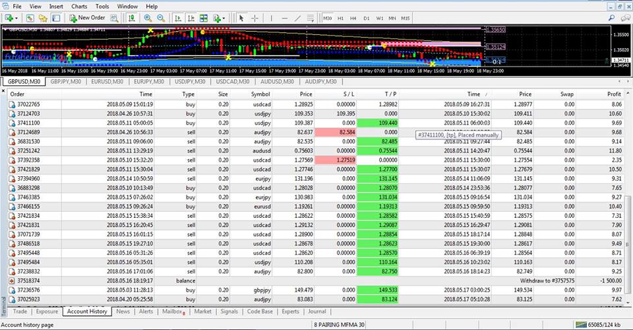This screenshot has width=633, height=330.
Task: Switch to EURUSD,M30 chart tab
Action: tap(107, 82)
